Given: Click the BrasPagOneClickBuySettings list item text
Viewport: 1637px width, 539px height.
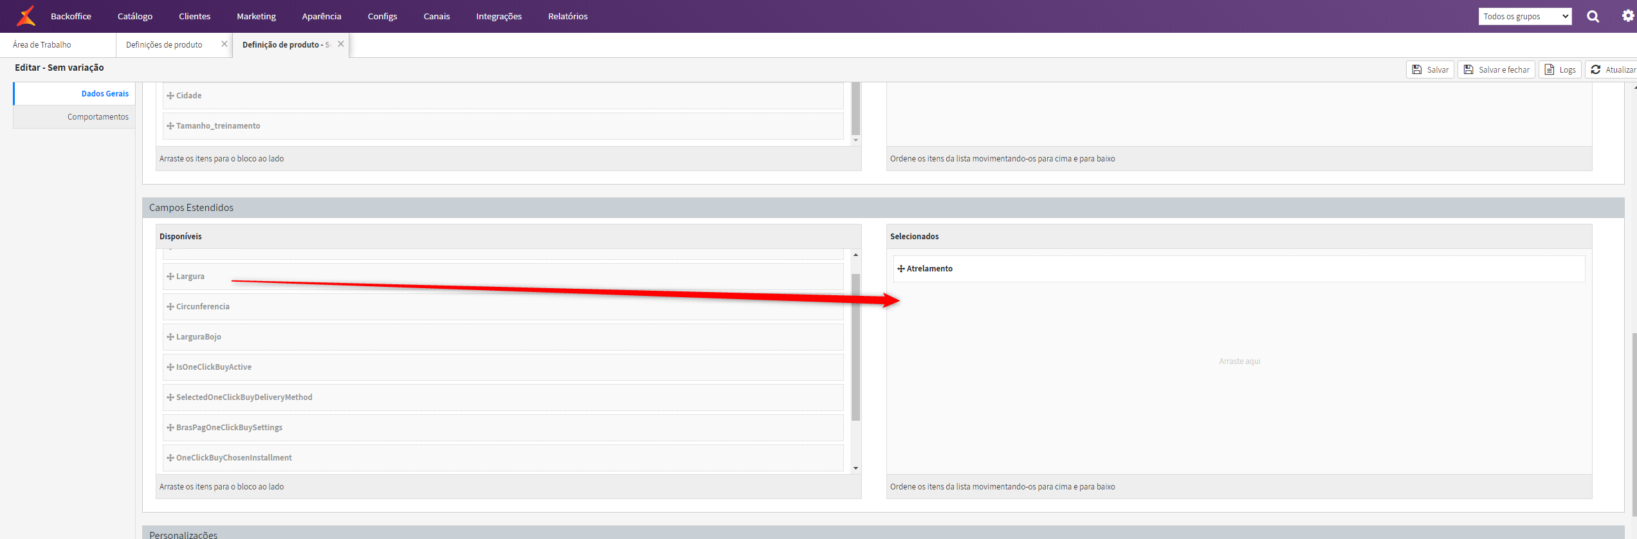Looking at the screenshot, I should pyautogui.click(x=229, y=427).
